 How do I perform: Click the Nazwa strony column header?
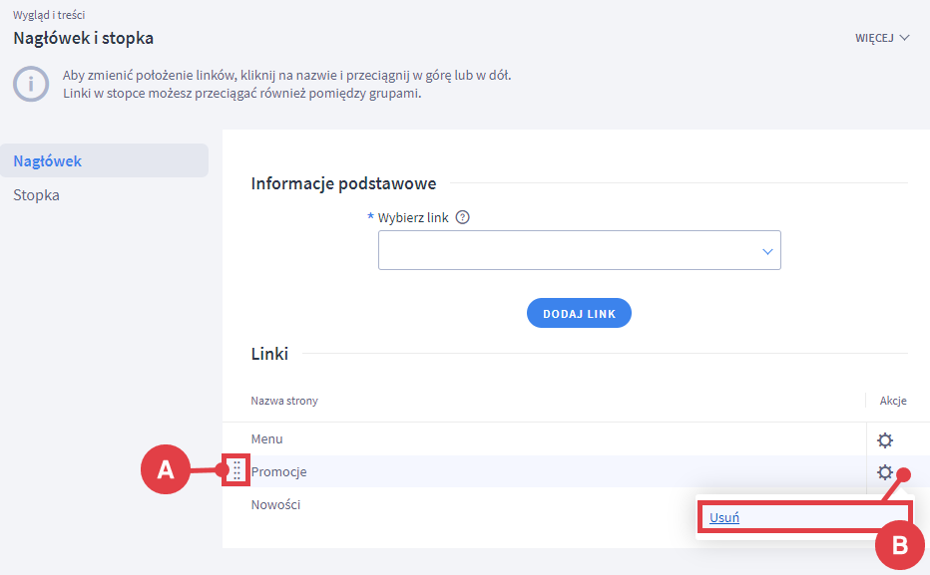[284, 401]
